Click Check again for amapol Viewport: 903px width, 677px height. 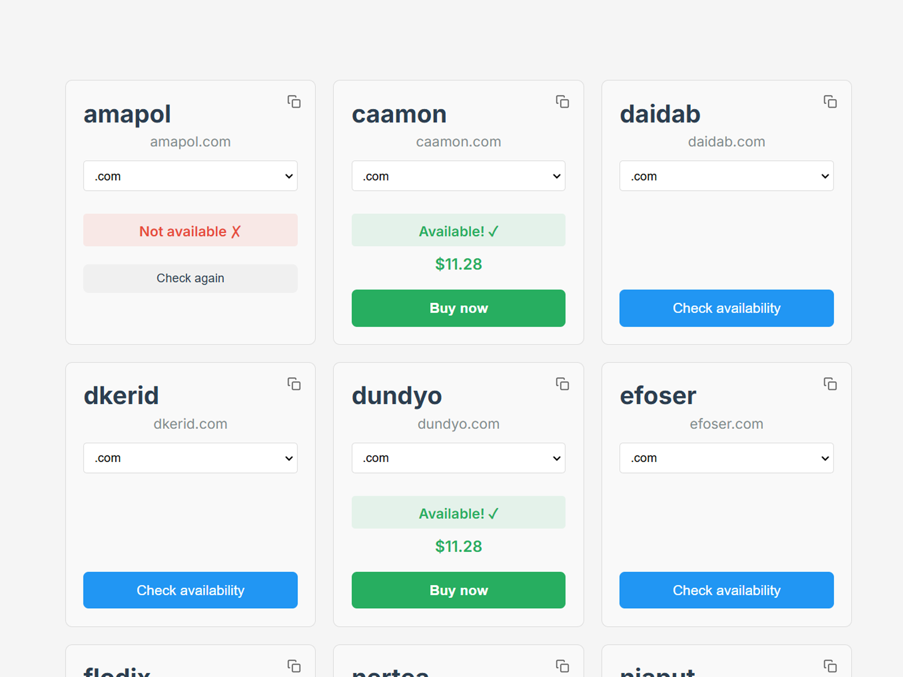190,278
